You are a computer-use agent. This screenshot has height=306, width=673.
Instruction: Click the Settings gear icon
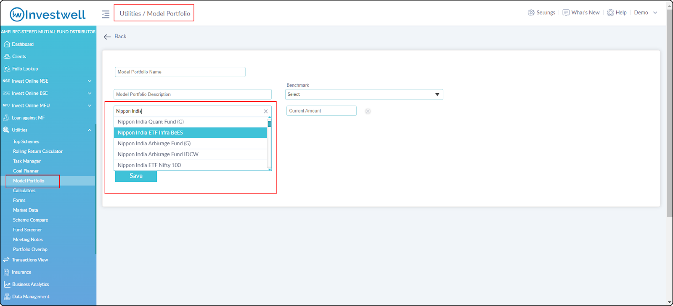pos(531,13)
